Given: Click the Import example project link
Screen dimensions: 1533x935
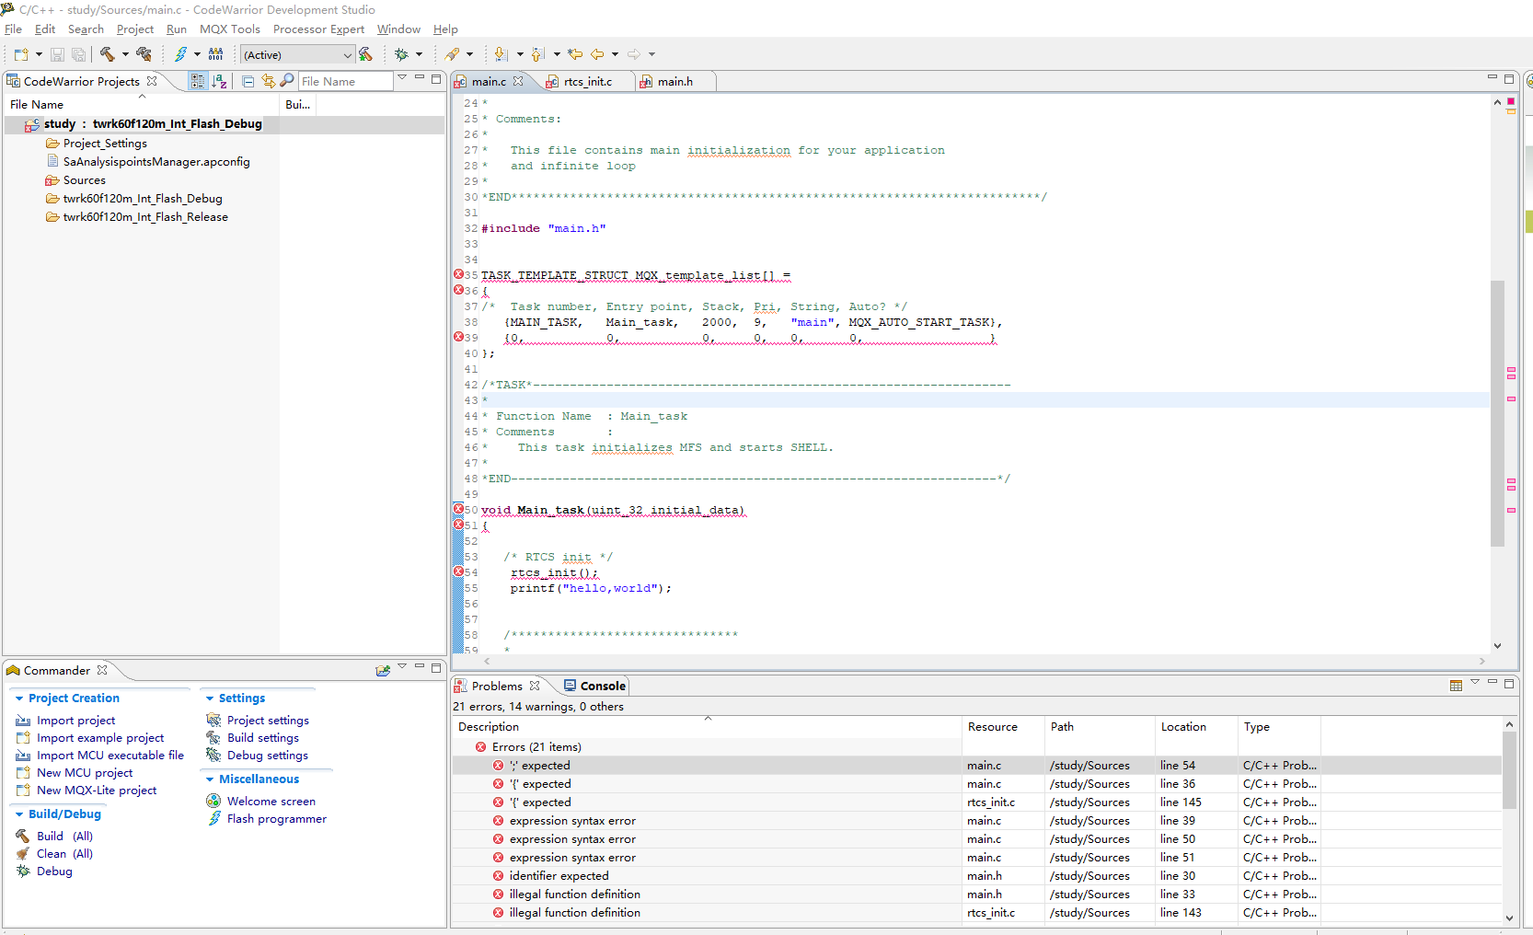Looking at the screenshot, I should pyautogui.click(x=100, y=738).
